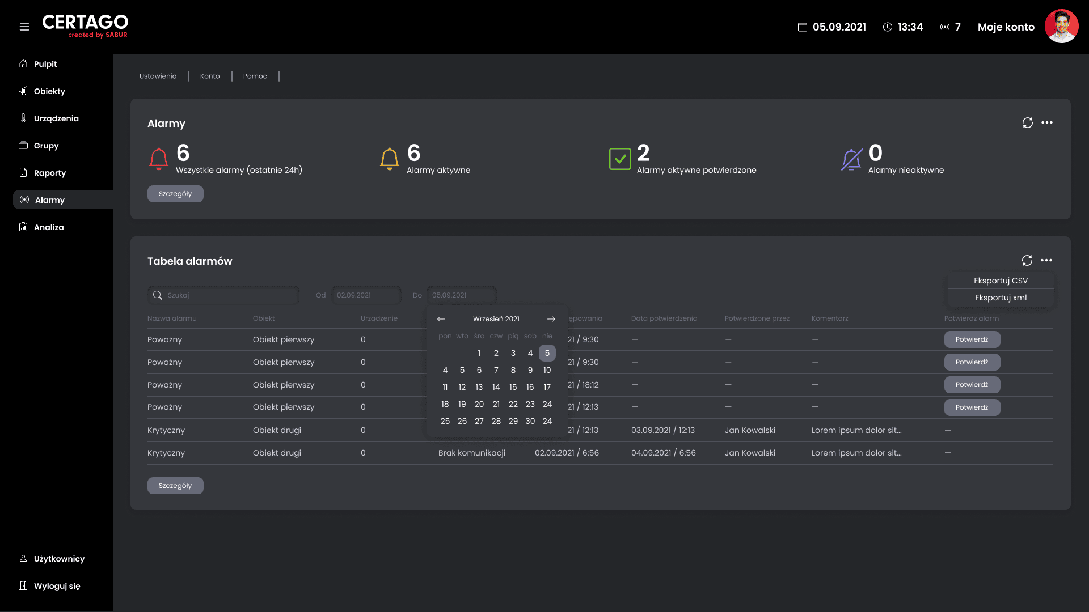Screen dimensions: 1089x612
Task: Click the clock icon in header
Action: pyautogui.click(x=888, y=27)
